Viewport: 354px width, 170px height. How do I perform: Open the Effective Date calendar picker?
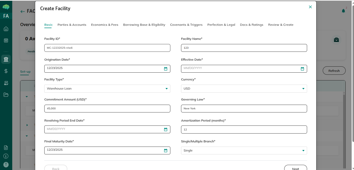302,69
